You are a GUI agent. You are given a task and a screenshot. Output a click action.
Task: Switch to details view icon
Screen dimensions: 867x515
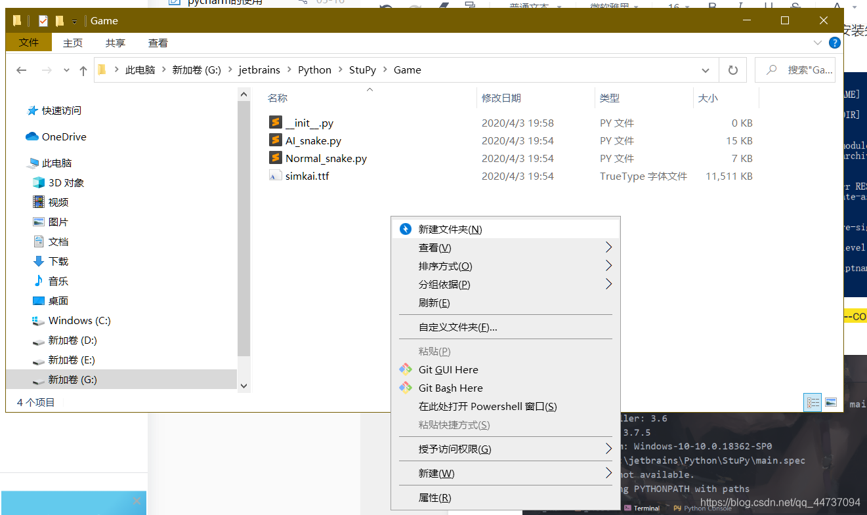813,402
